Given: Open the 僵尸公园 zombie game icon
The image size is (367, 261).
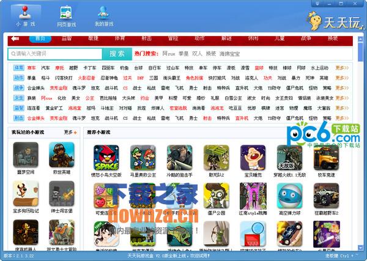Looking at the screenshot, I should click(x=215, y=200).
